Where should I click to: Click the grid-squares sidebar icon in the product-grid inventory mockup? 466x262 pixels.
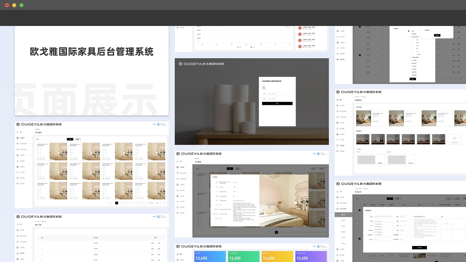[17, 167]
